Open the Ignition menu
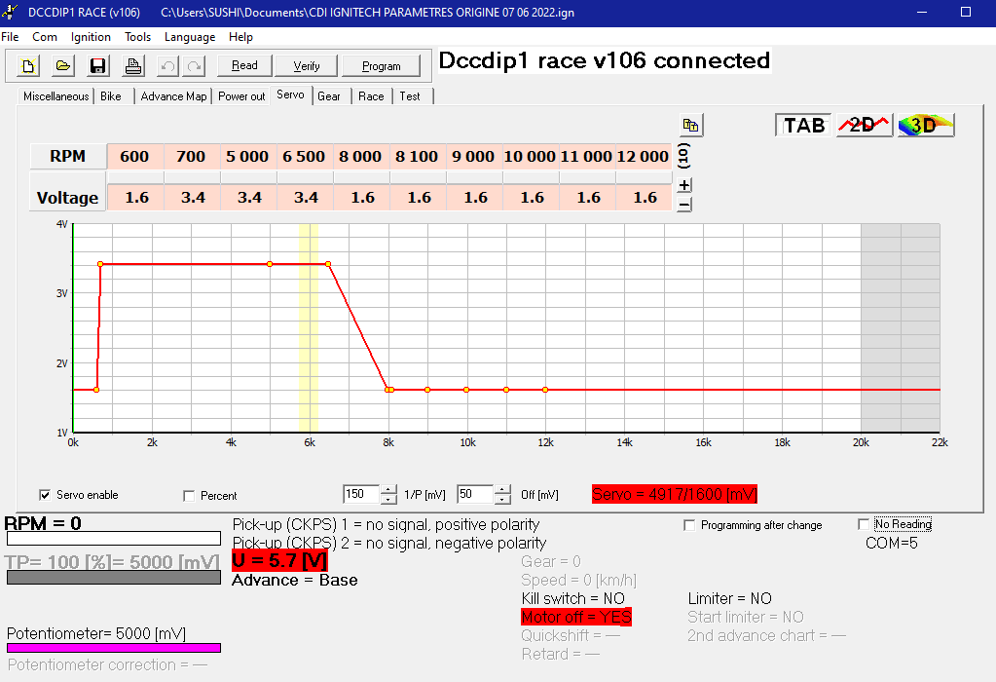The width and height of the screenshot is (996, 682). [91, 37]
